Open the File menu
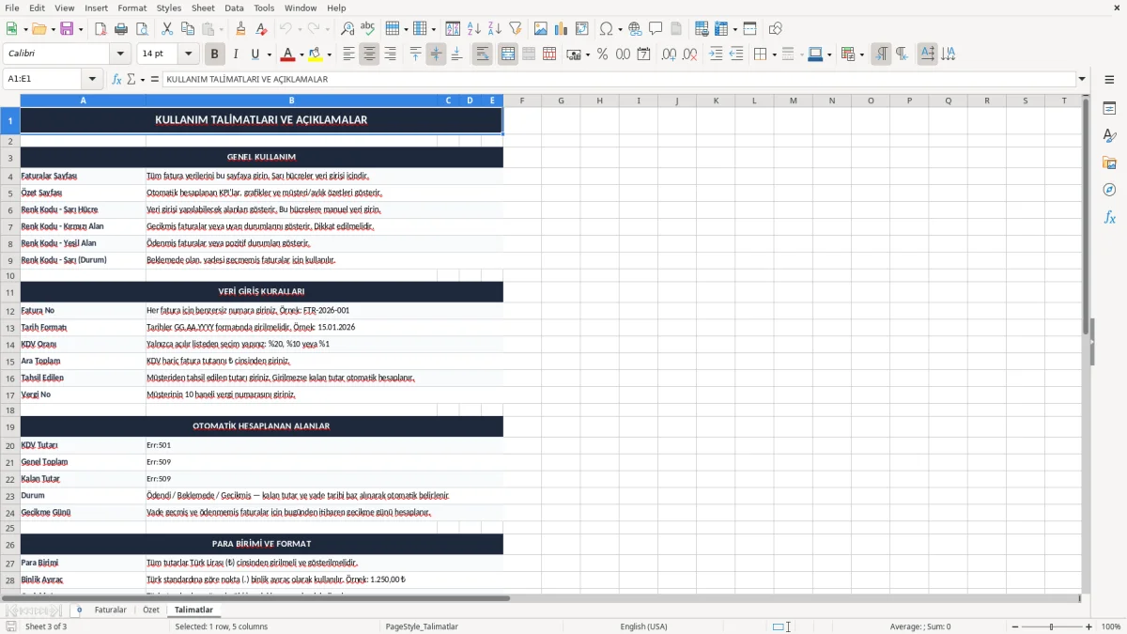 [11, 8]
